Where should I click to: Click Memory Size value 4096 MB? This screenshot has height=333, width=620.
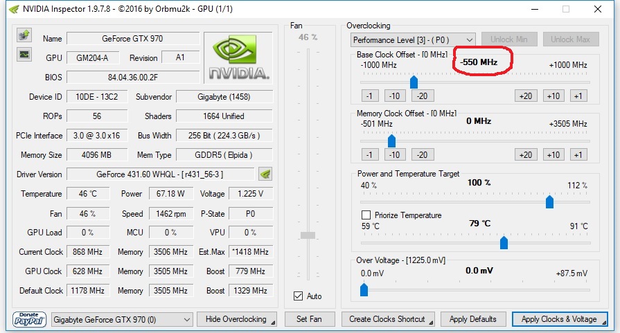[x=97, y=155]
